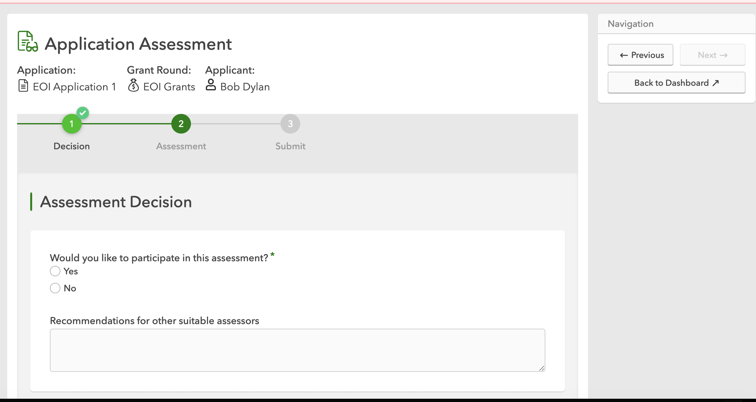The height and width of the screenshot is (402, 756).
Task: Click the disabled Next button
Action: 712,55
